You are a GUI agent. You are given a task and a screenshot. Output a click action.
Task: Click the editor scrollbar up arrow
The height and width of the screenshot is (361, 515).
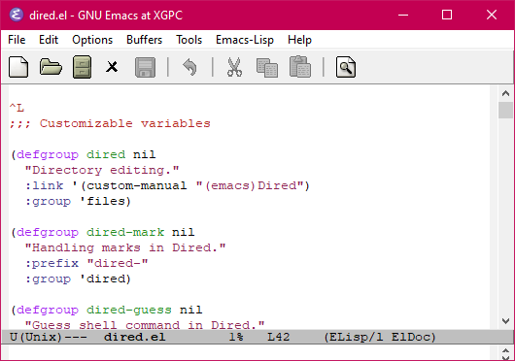pos(506,94)
